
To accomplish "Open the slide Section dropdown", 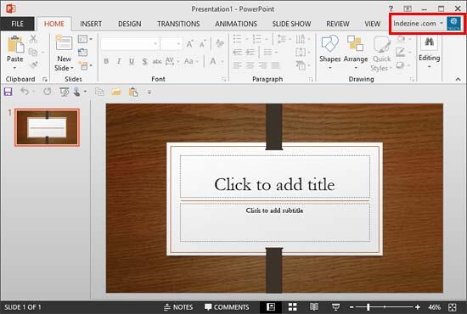I will pos(85,65).
